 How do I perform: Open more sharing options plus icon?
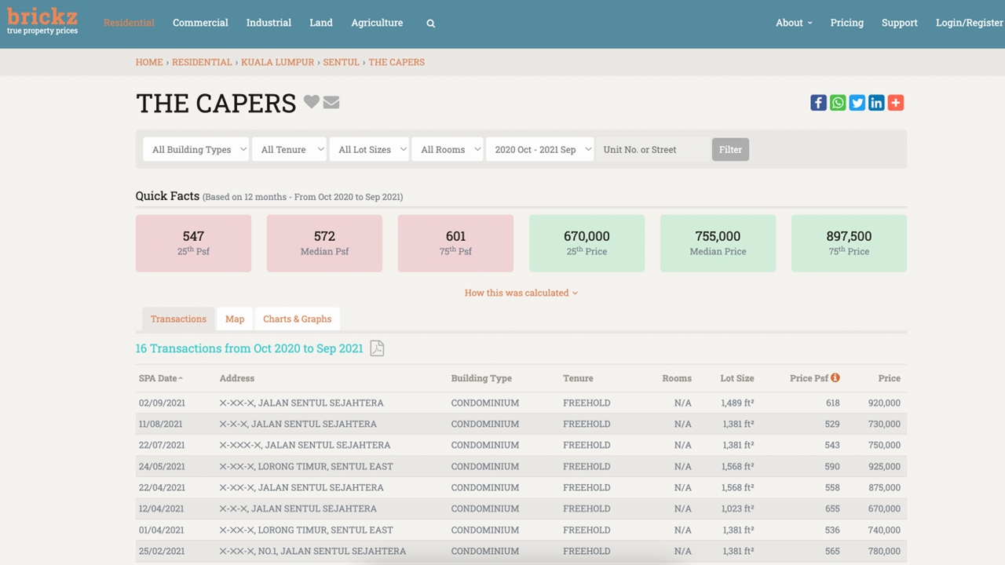pos(896,103)
